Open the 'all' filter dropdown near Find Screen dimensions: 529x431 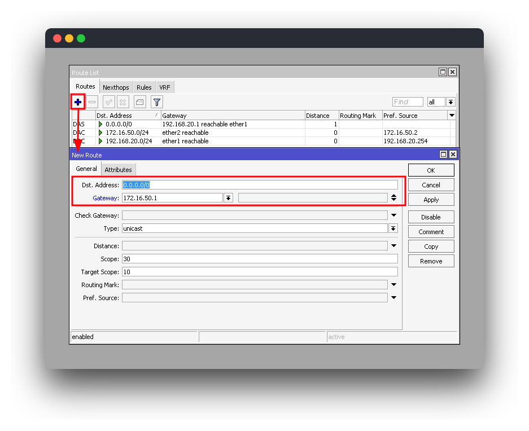coord(451,102)
